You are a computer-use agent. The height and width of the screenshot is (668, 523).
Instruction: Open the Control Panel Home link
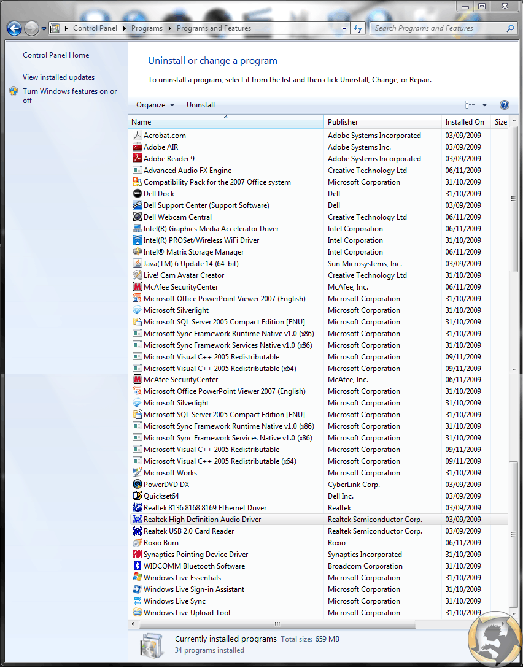point(56,55)
